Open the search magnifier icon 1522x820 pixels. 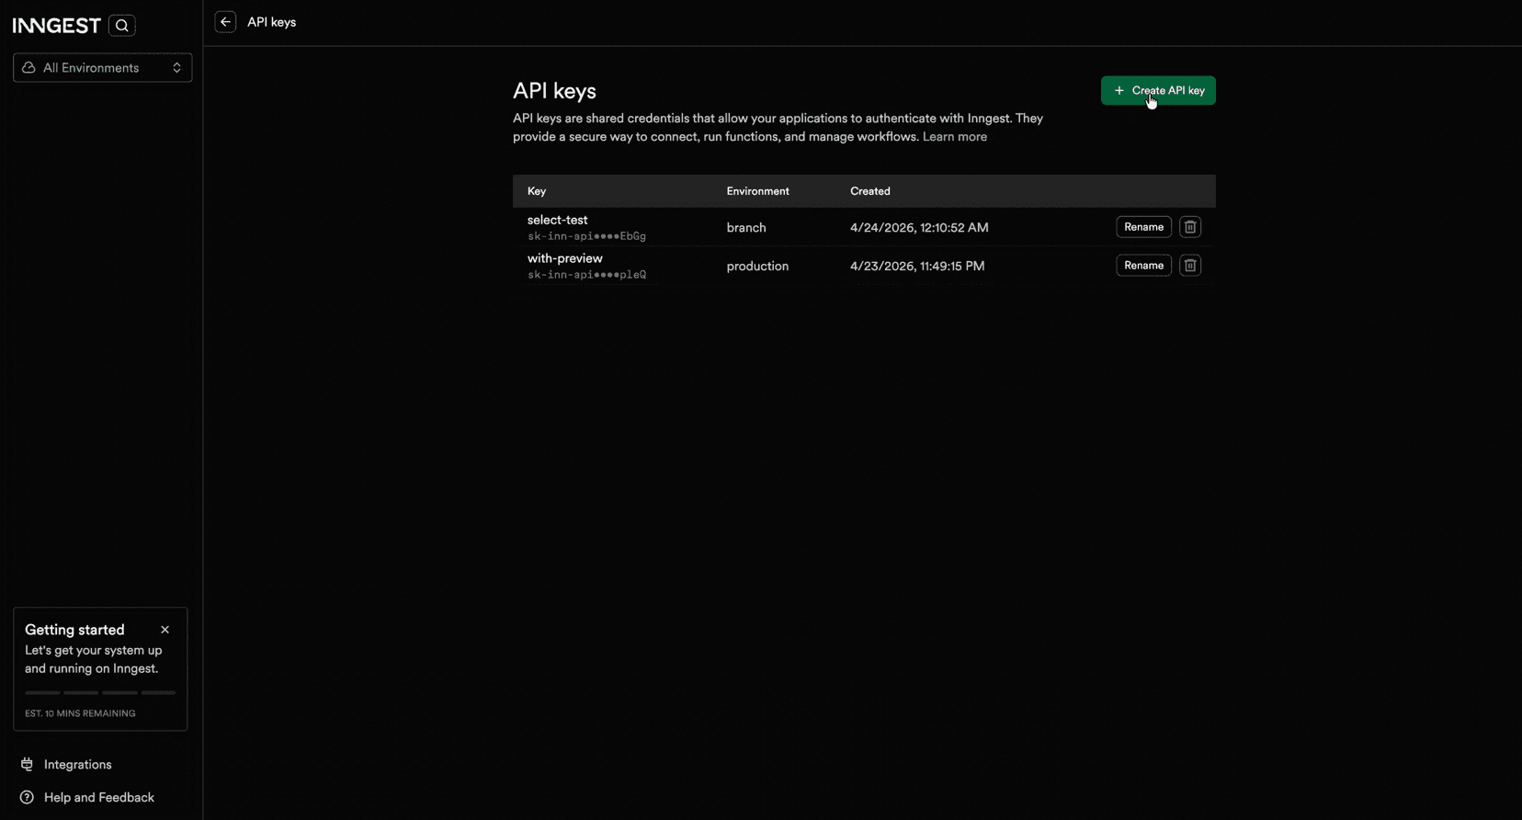point(121,26)
